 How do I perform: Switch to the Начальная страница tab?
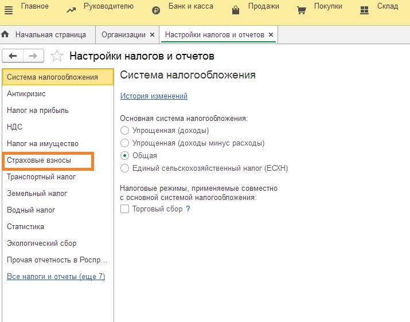(x=48, y=34)
